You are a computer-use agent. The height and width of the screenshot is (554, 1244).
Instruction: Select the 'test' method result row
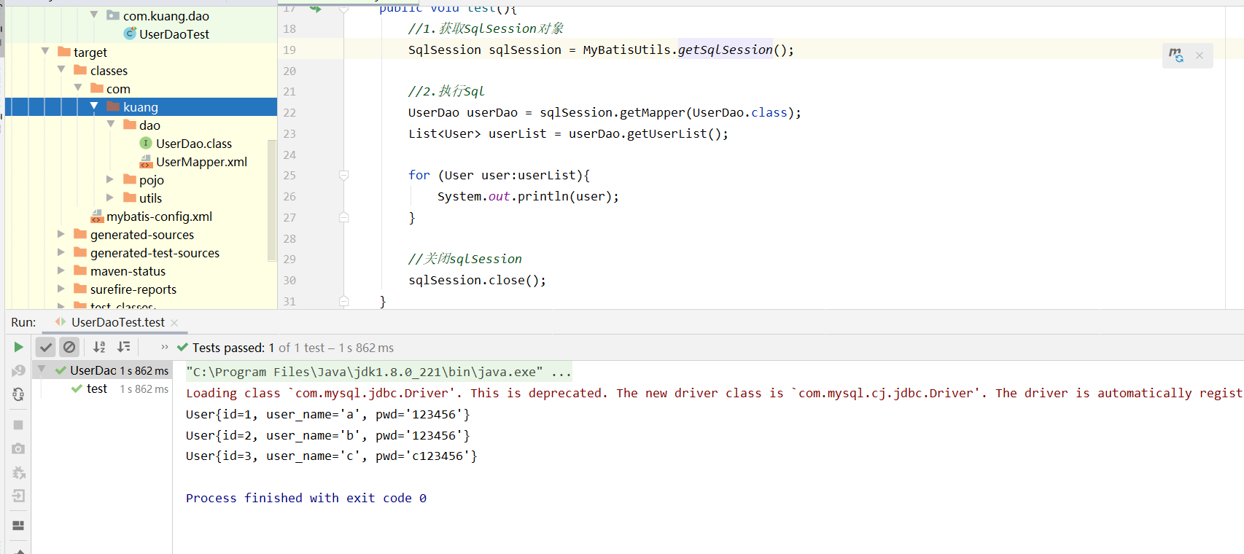(x=103, y=389)
